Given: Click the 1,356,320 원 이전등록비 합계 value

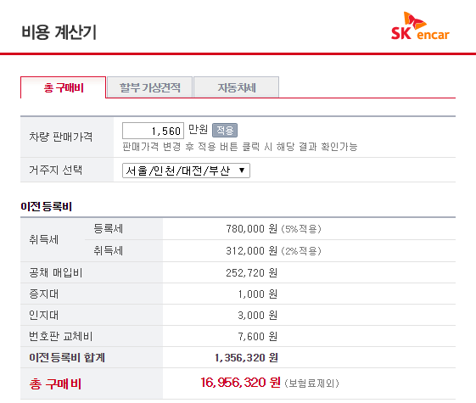Looking at the screenshot, I should [246, 358].
